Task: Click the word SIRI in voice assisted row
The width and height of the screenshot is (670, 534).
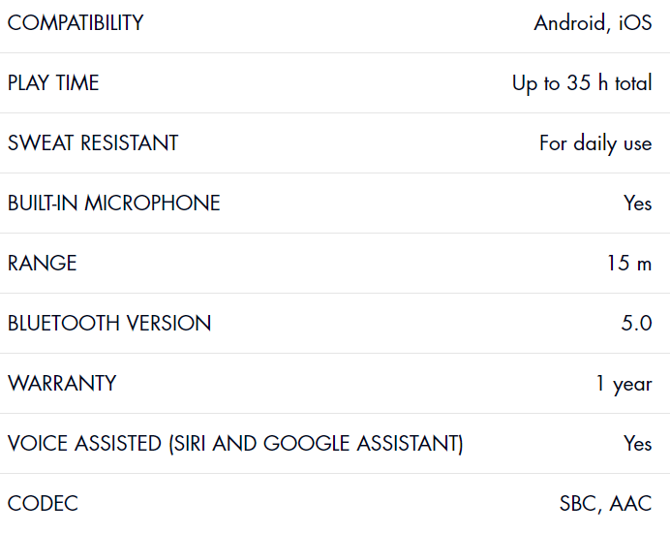Action: point(190,443)
